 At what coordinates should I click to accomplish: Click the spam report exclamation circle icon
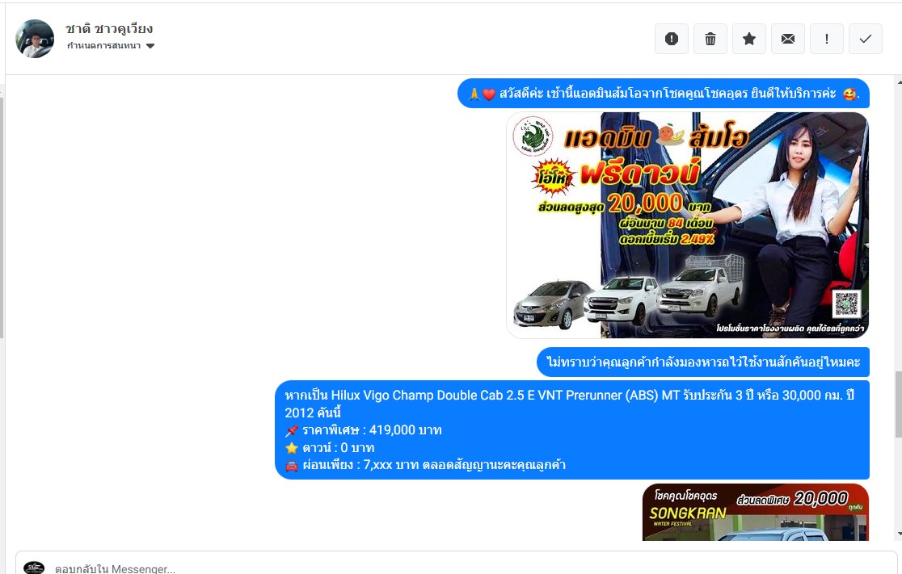(x=672, y=39)
